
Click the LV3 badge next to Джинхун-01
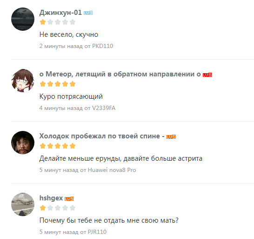(x=88, y=13)
